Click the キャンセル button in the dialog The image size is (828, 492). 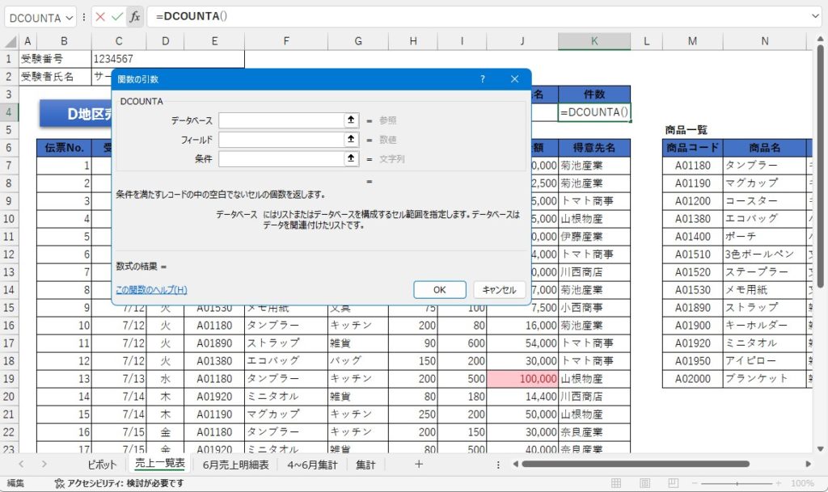[x=499, y=290]
